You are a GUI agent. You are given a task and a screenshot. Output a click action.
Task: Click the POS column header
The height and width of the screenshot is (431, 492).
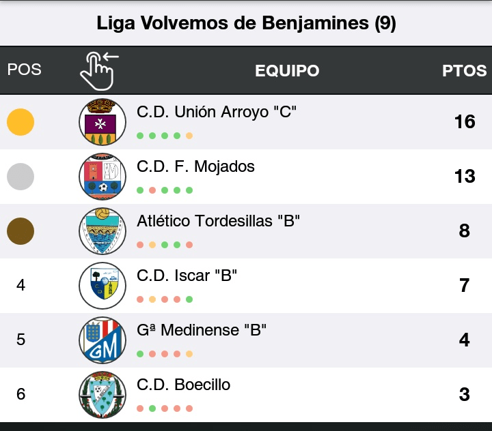tap(24, 70)
